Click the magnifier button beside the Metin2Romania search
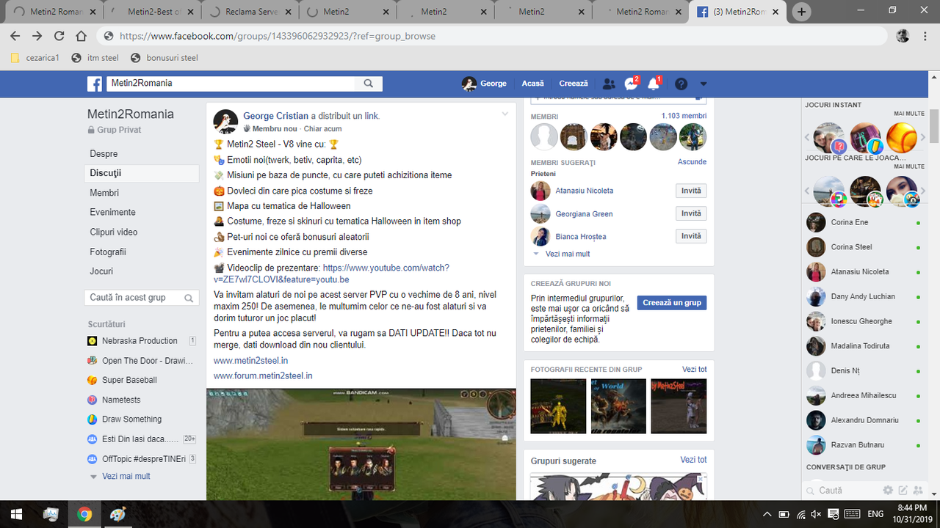Image resolution: width=940 pixels, height=528 pixels. coord(369,84)
